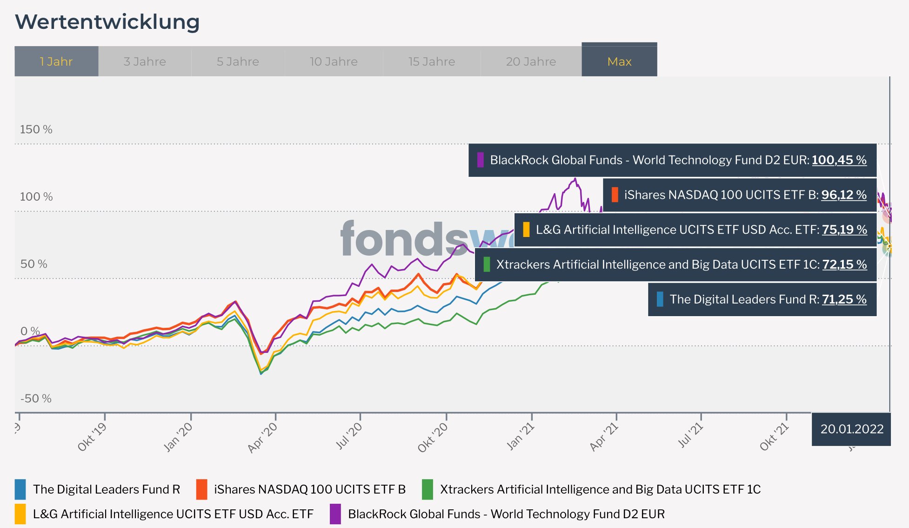
Task: Click the orange-red iShares legend swatch
Action: [202, 489]
